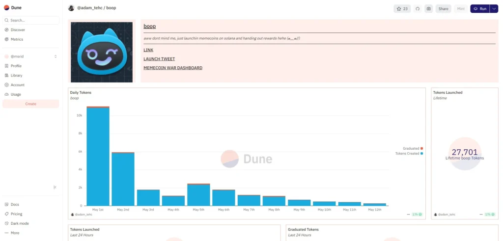This screenshot has height=241, width=503.
Task: Expand the @msrid account switcher
Action: point(55,56)
